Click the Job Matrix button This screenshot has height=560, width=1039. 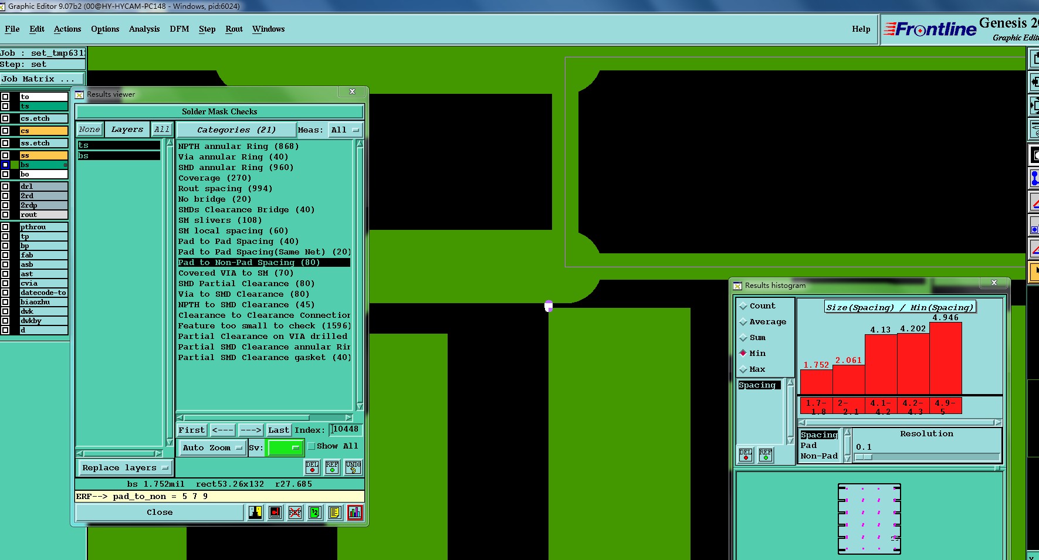[x=43, y=79]
